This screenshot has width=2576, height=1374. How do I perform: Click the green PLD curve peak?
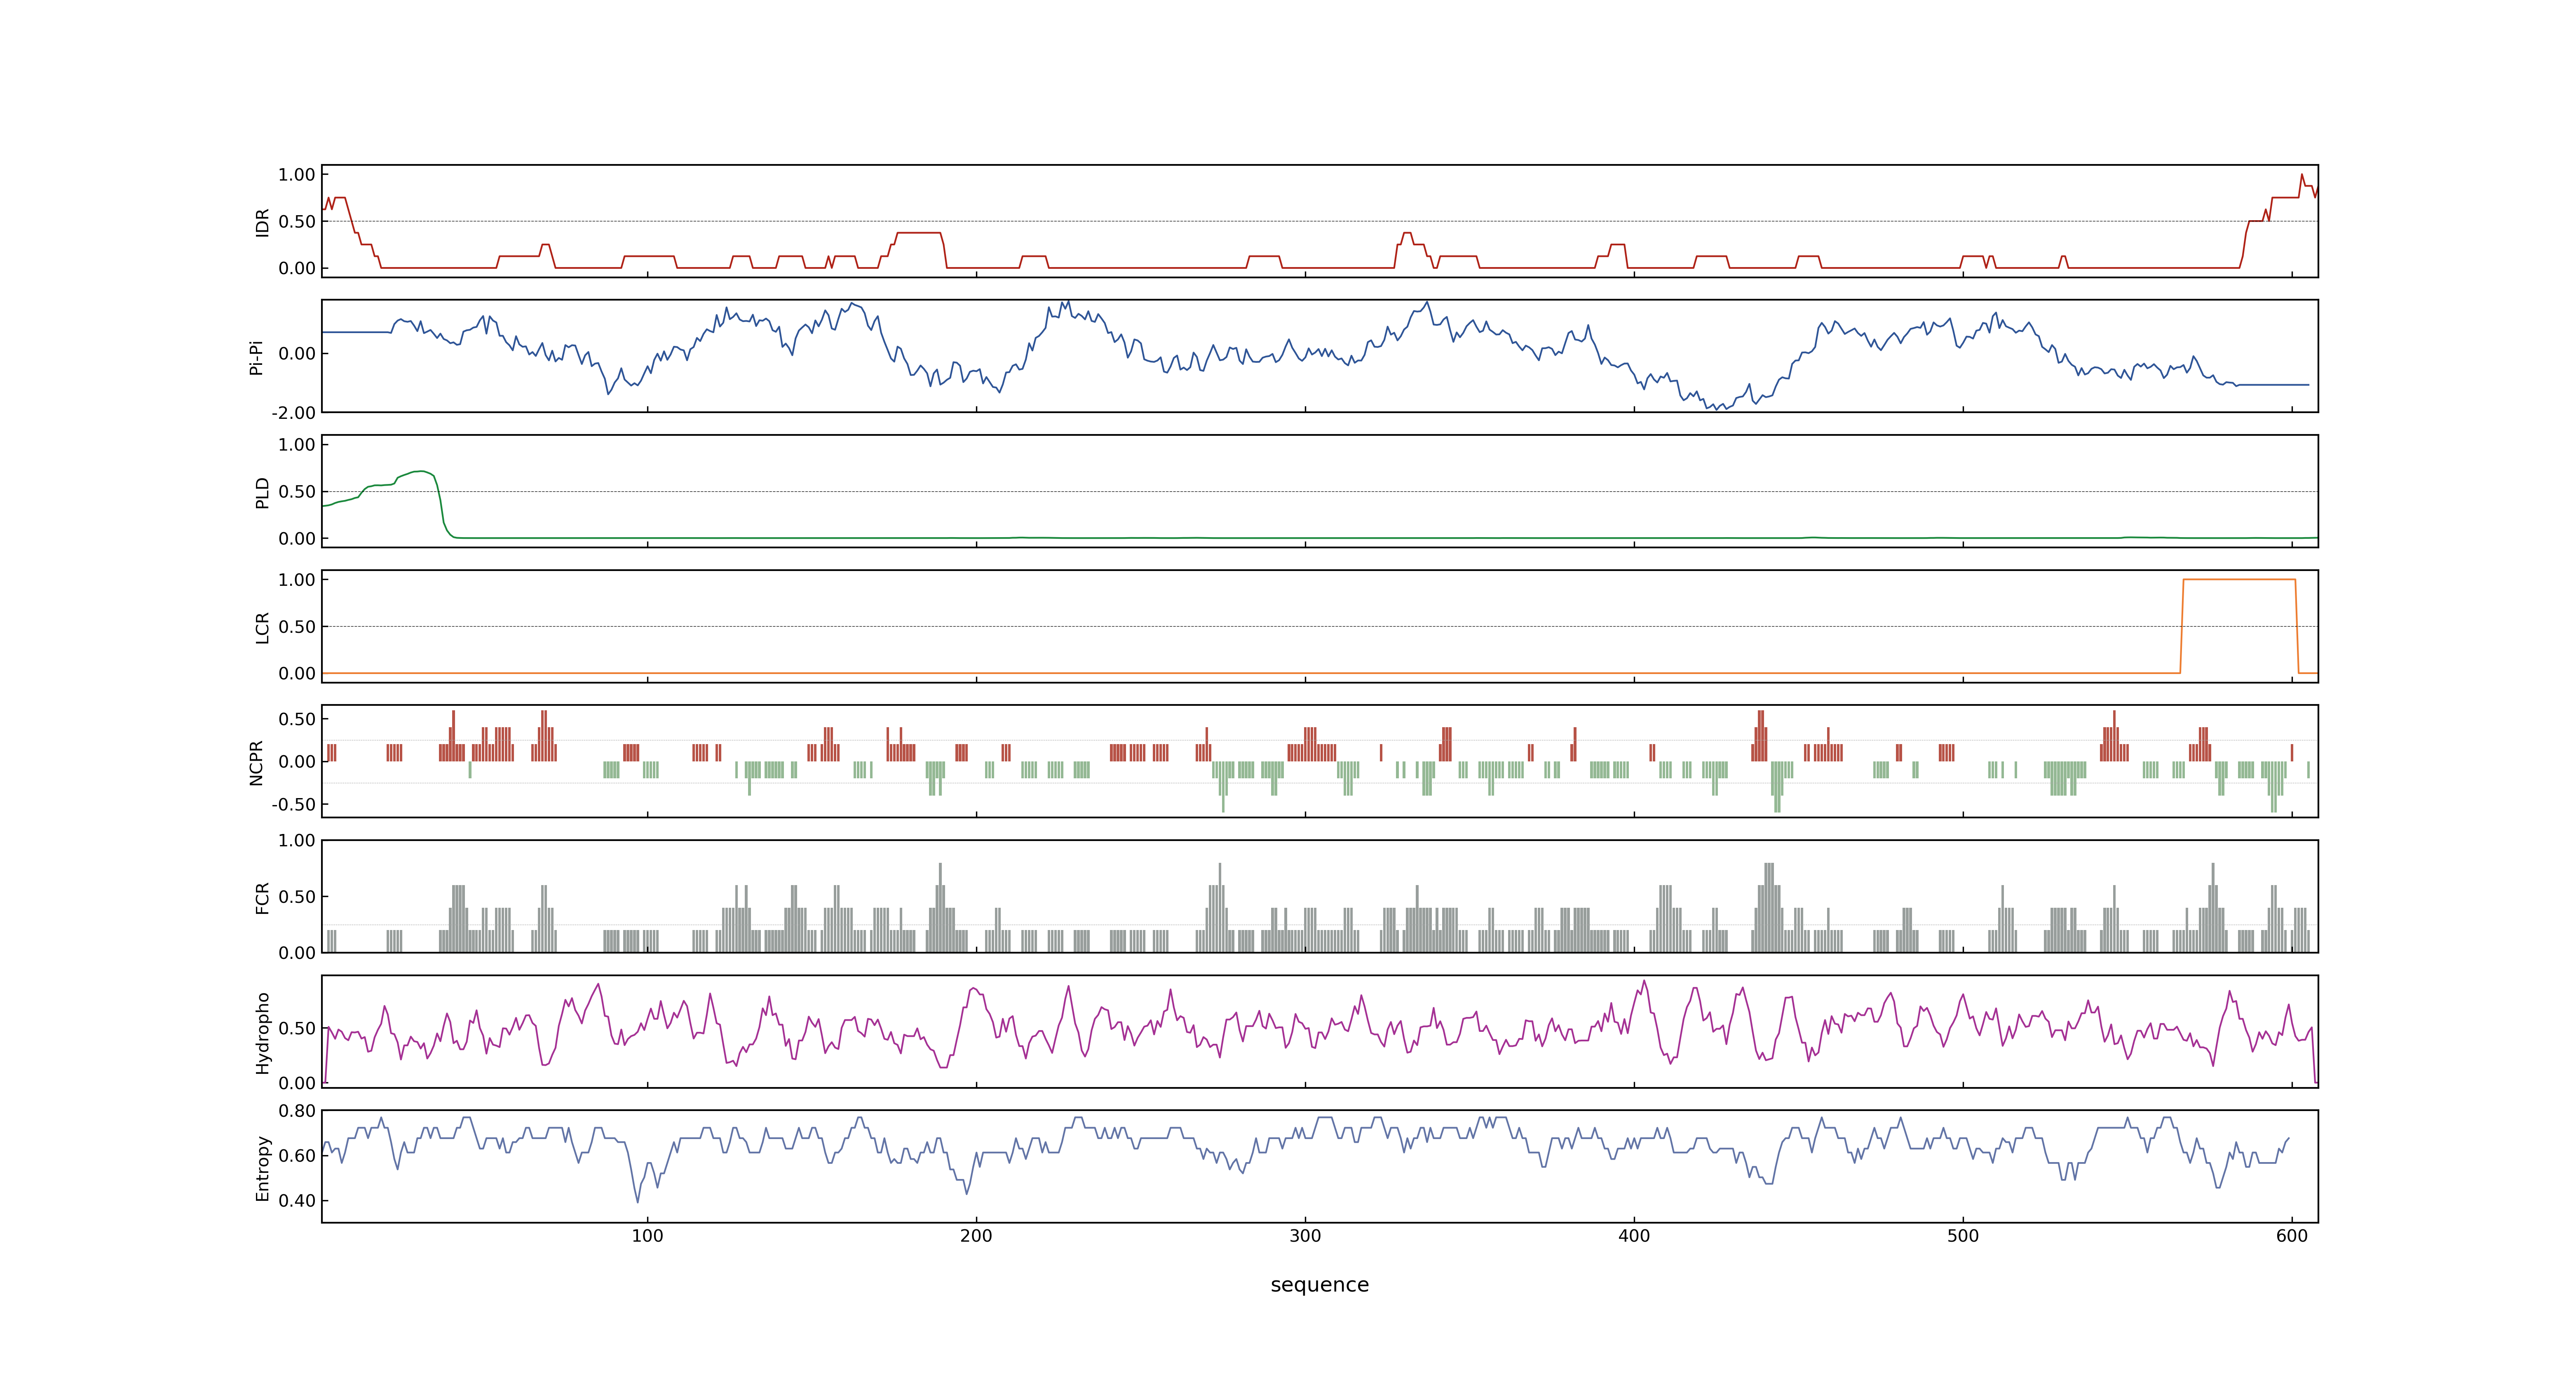point(421,471)
